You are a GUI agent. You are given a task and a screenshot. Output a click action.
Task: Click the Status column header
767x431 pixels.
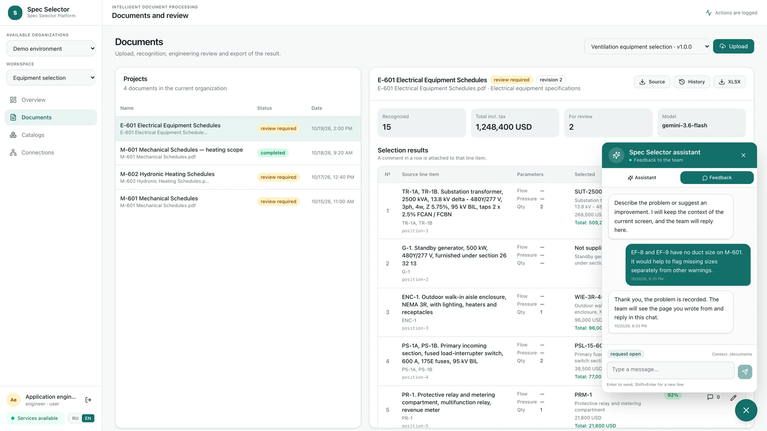point(264,108)
